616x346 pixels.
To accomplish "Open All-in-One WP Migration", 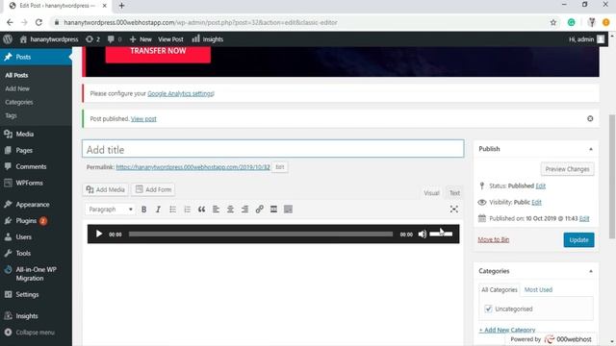I will pos(36,274).
